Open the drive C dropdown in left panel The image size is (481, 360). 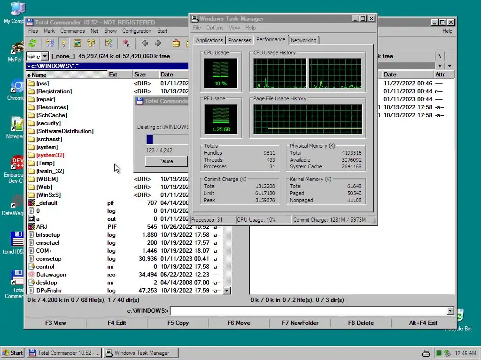coord(45,56)
